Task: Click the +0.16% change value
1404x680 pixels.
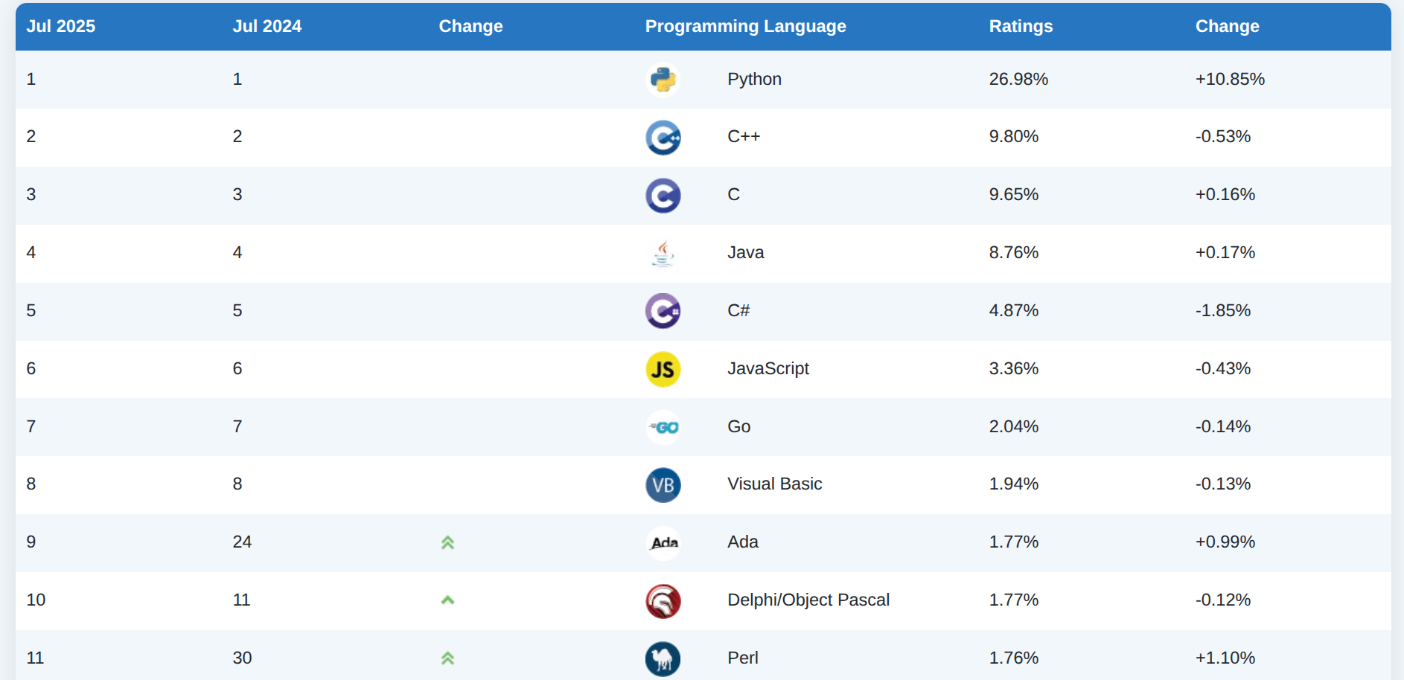Action: pyautogui.click(x=1225, y=194)
